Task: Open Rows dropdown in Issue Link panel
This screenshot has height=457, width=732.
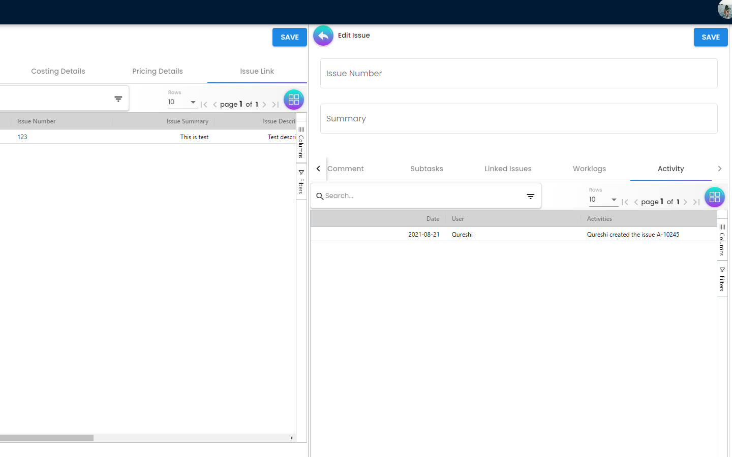Action: tap(182, 102)
